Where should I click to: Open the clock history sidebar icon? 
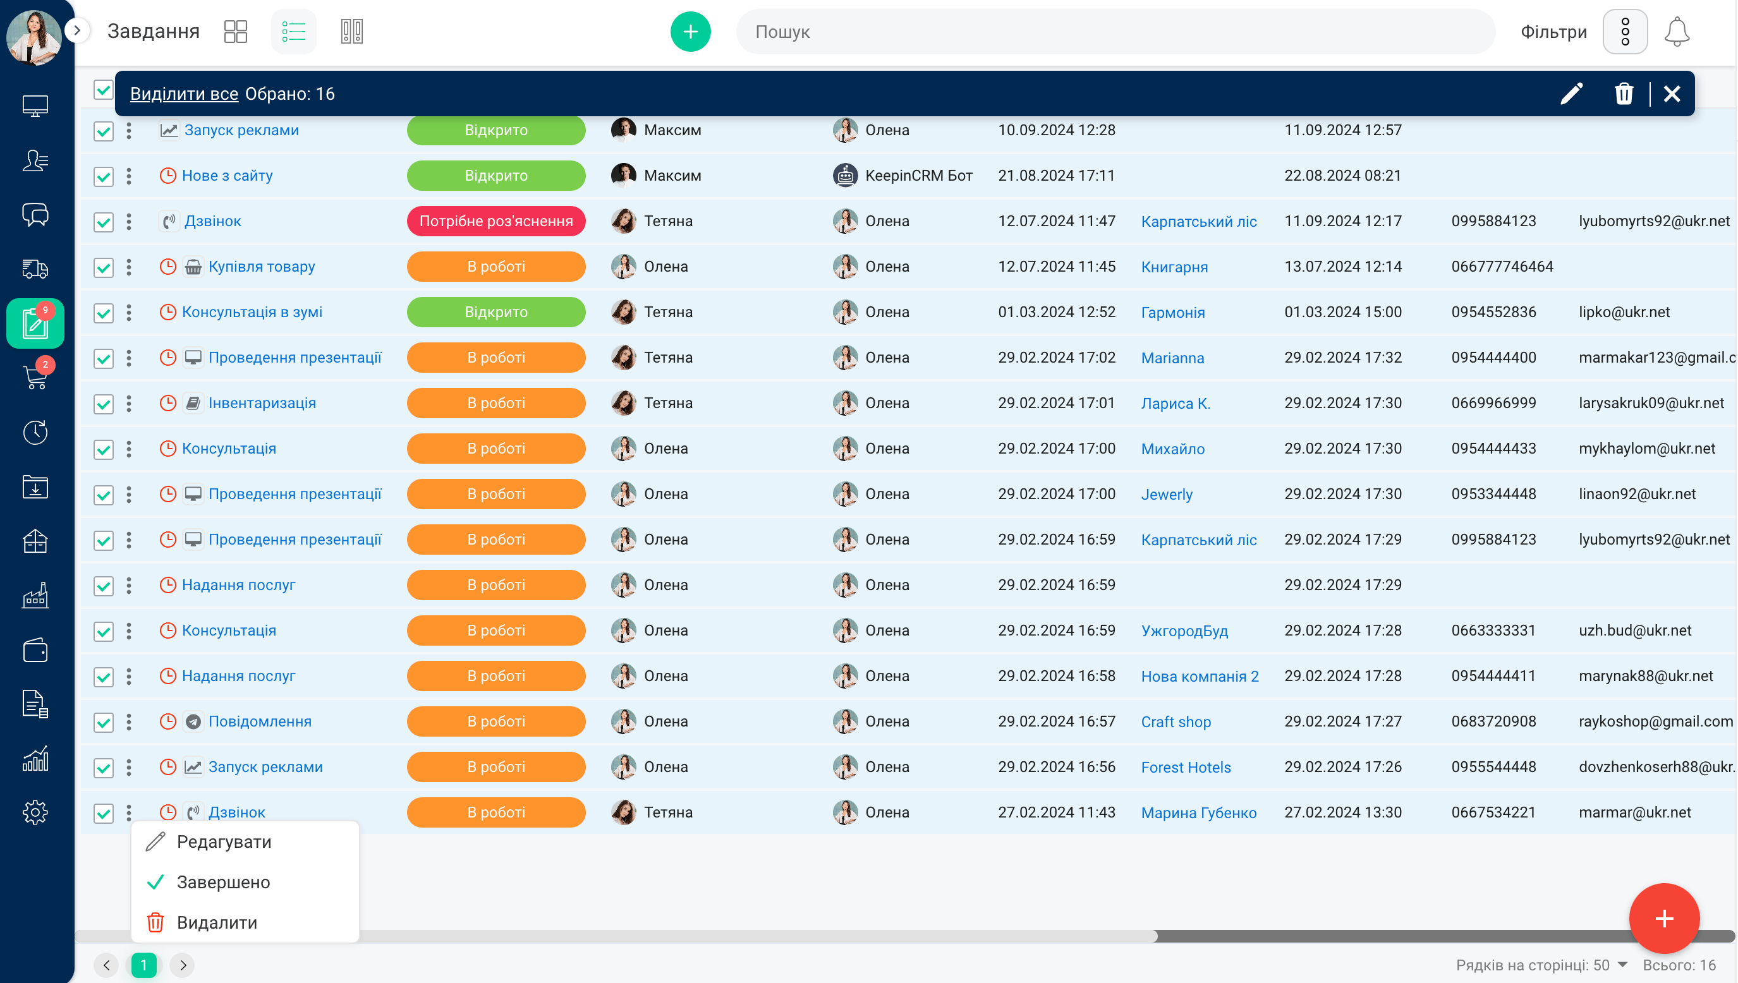point(35,432)
